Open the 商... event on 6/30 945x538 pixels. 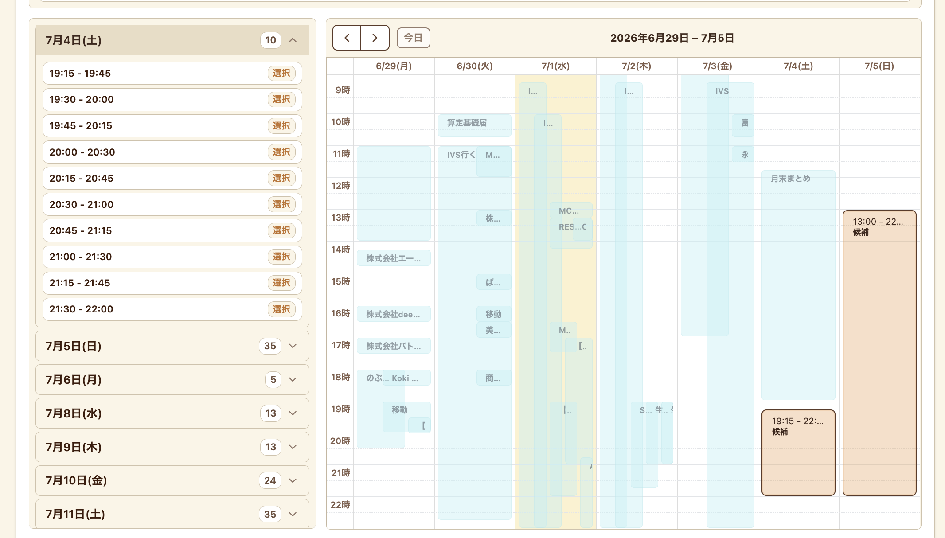click(x=494, y=378)
